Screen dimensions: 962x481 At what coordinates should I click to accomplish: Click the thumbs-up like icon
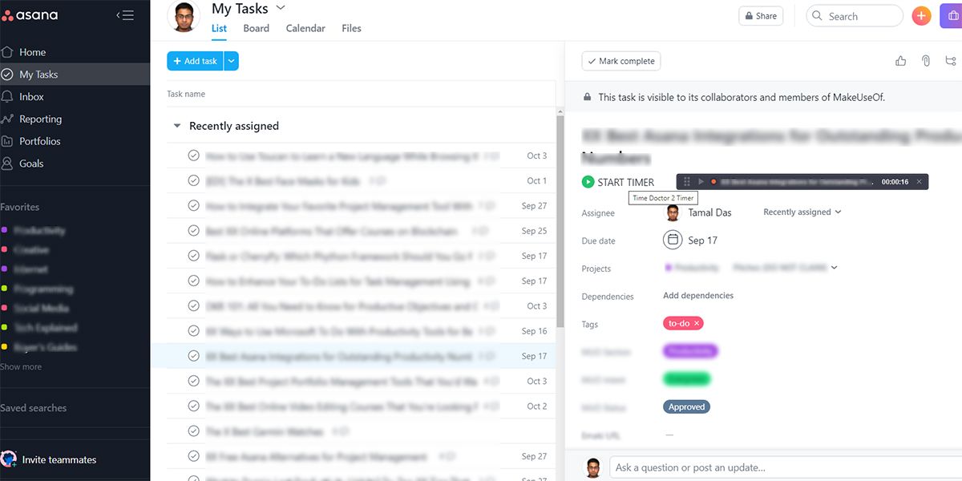pos(900,61)
